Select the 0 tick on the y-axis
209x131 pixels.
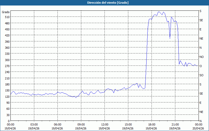tap(9, 121)
